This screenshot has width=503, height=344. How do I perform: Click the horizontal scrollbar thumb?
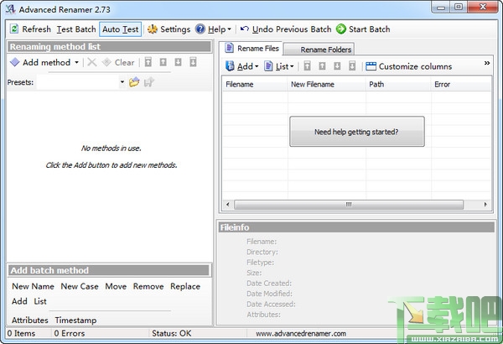[349, 204]
